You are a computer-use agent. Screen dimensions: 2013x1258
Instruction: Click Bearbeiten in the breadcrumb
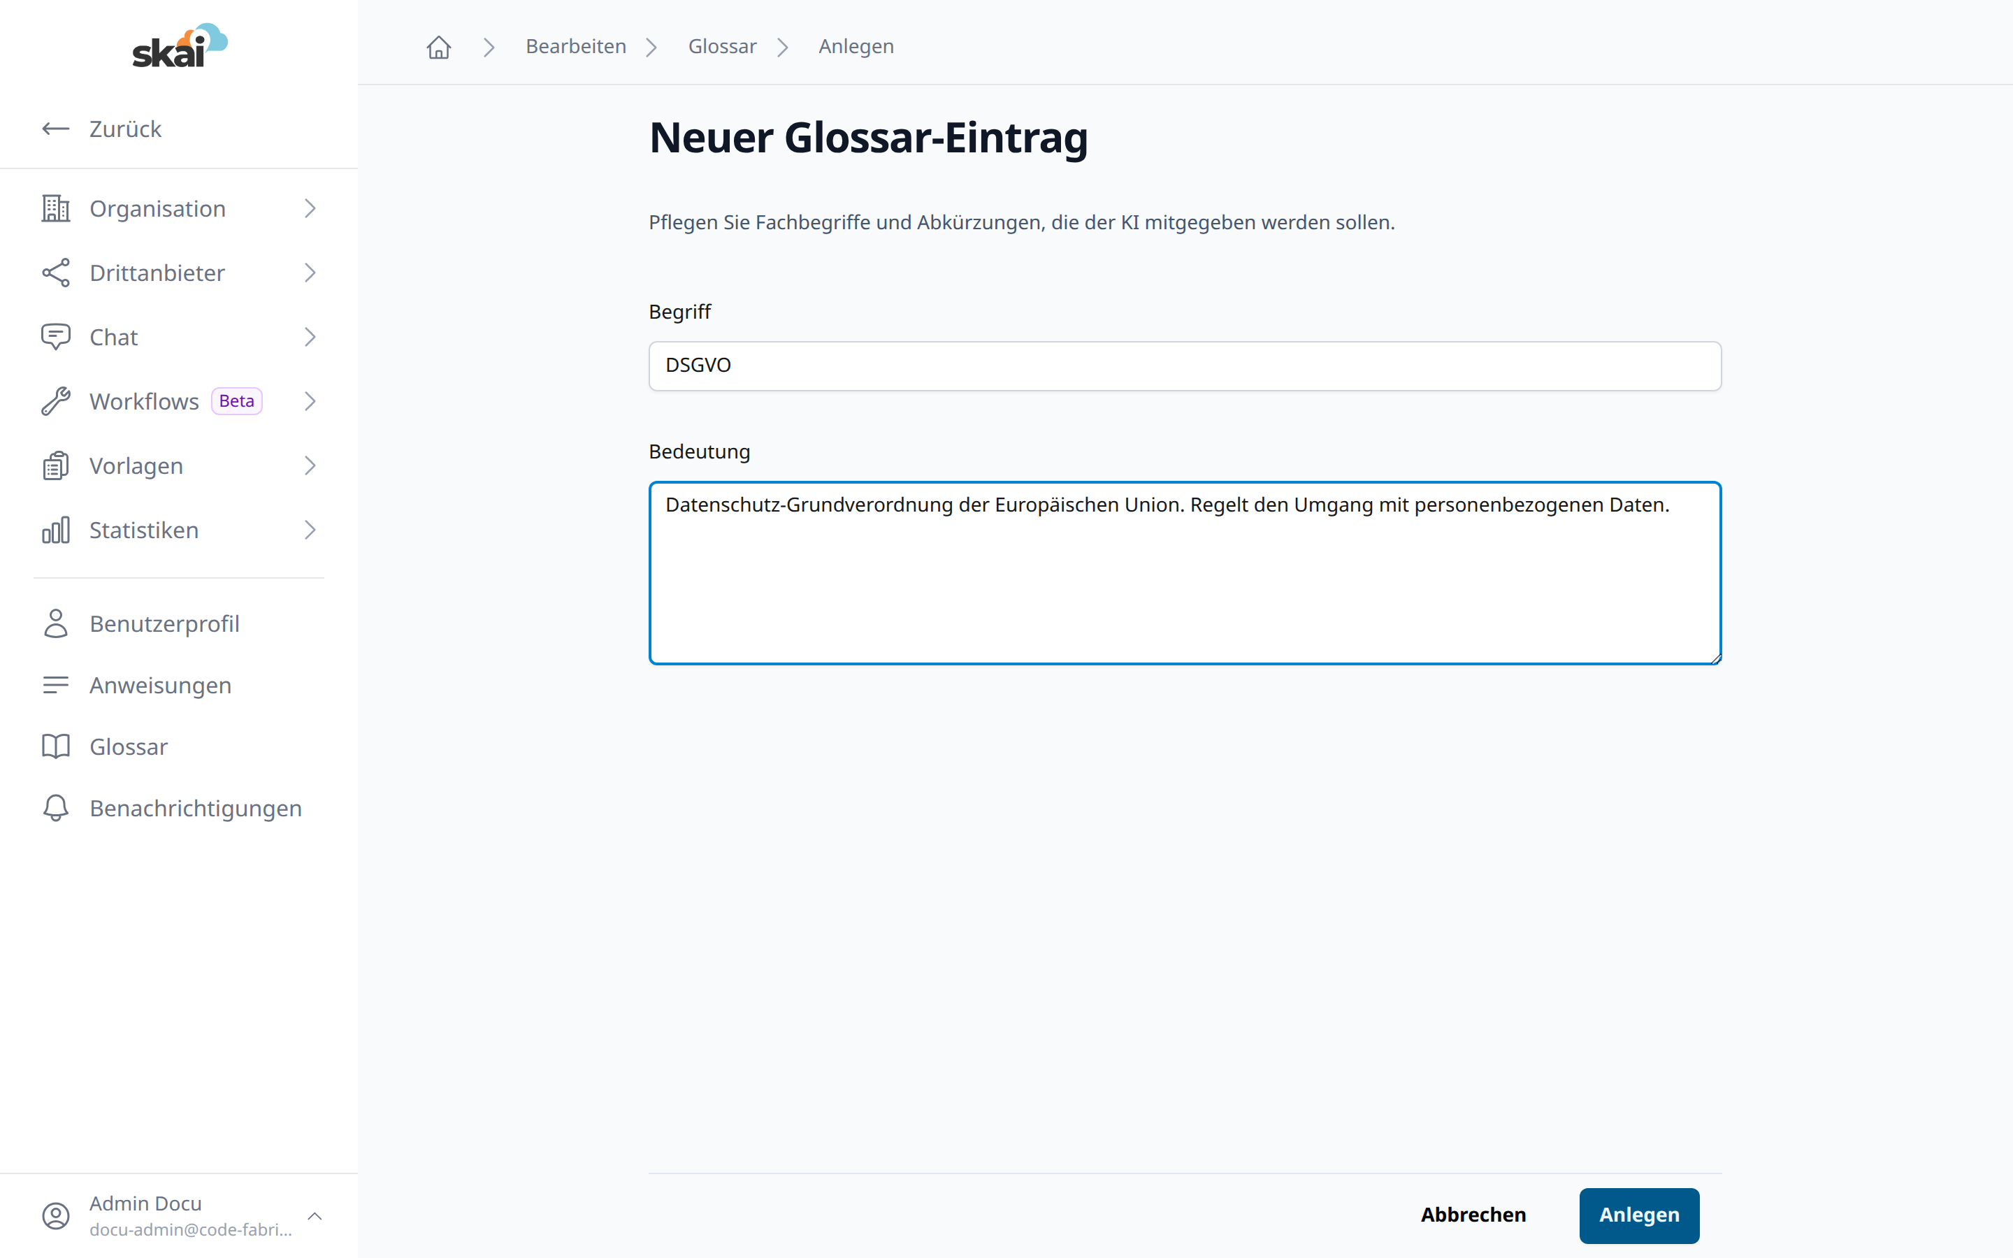576,47
